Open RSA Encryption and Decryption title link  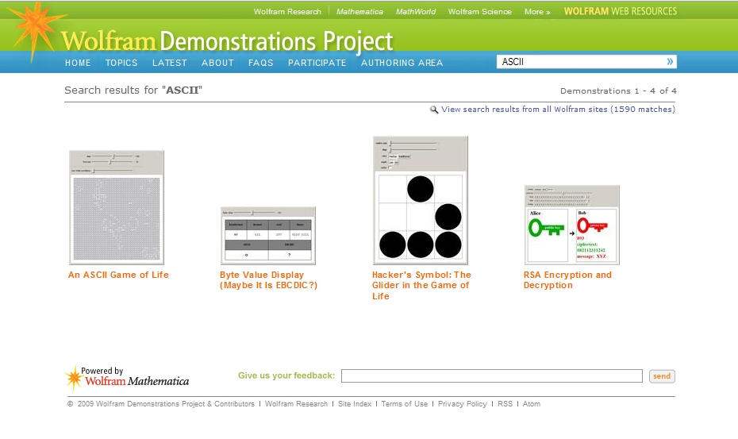pos(567,280)
